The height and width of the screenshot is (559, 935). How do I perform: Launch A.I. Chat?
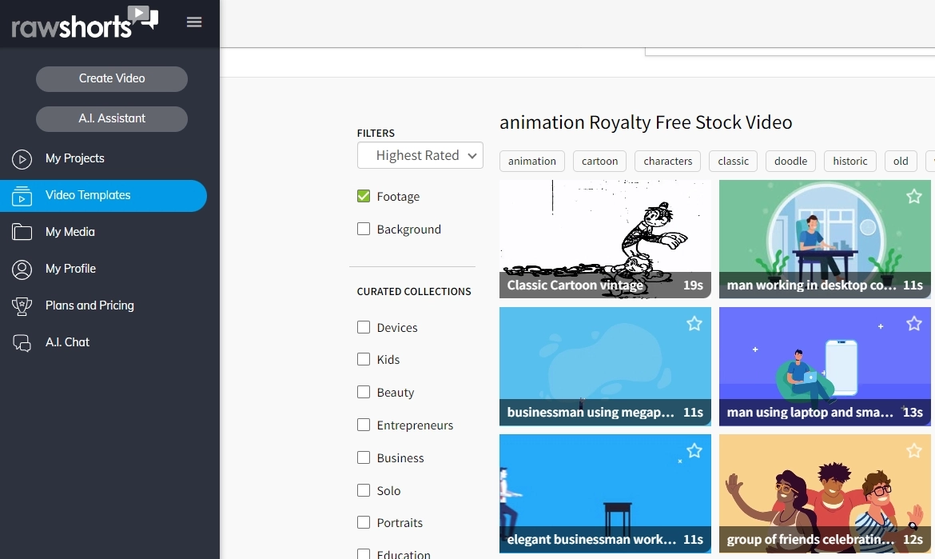[67, 342]
